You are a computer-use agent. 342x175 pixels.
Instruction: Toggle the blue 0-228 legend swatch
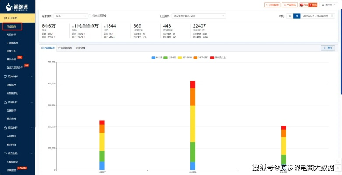pos(153,57)
